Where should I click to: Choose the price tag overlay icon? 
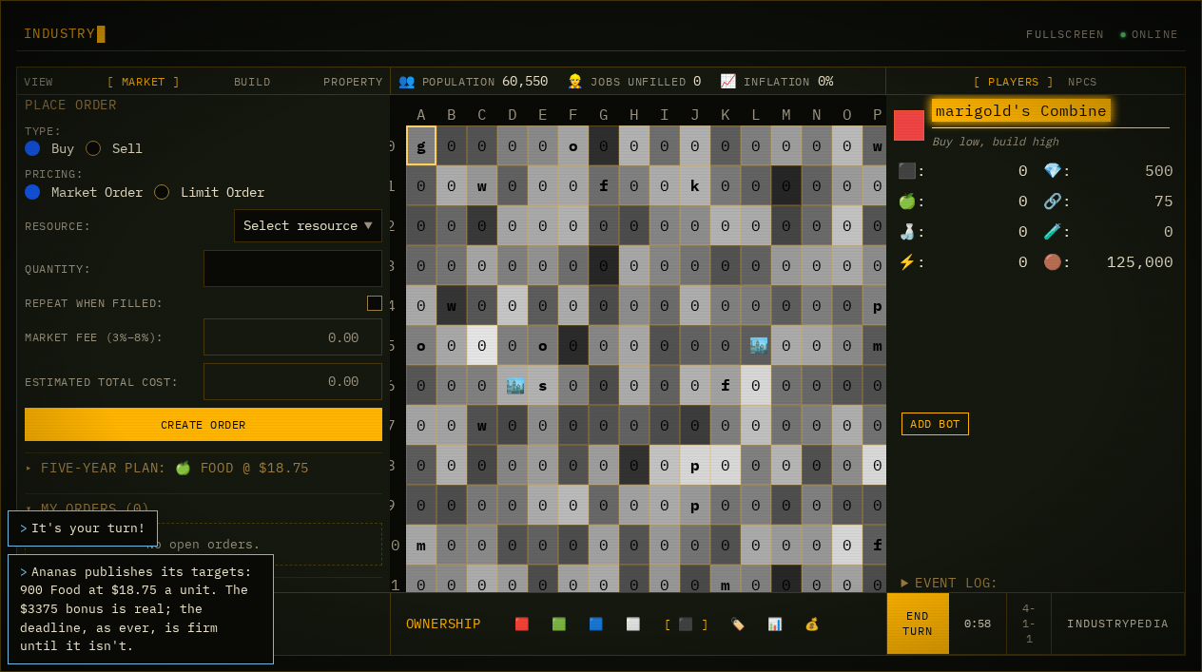coord(737,624)
